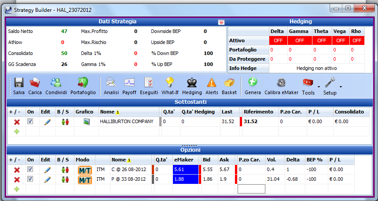Toggle On checkbox for P @ 33 option
378x201 pixels.
[x=30, y=179]
